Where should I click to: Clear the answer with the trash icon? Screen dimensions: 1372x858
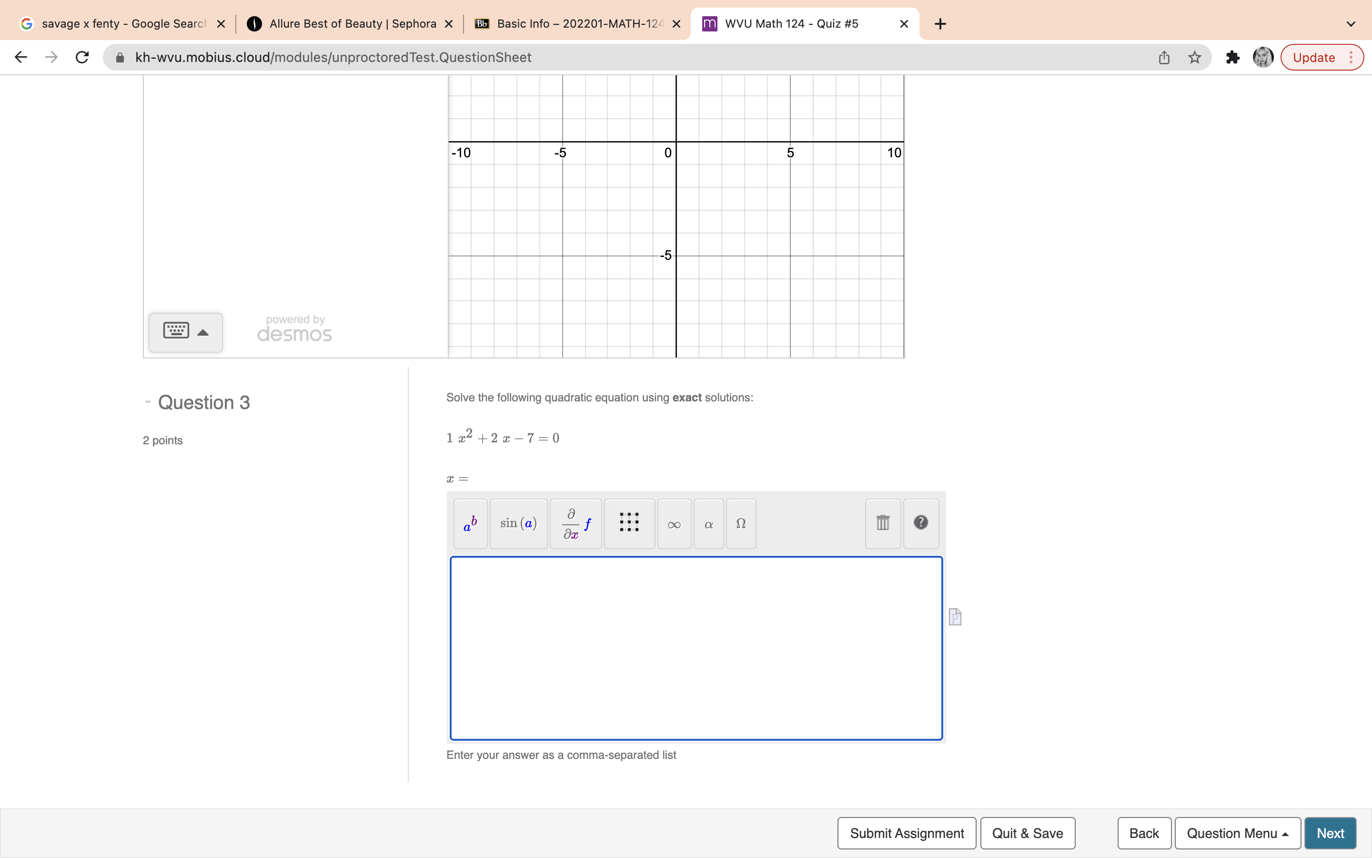(x=882, y=523)
